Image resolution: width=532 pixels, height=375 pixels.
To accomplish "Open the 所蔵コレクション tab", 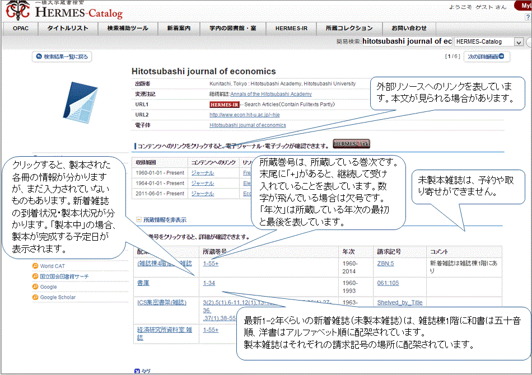I will click(349, 29).
